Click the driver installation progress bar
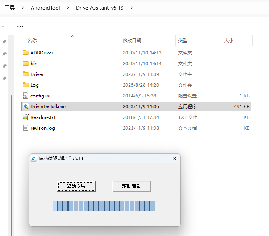Screen dimensions: 269x236 (104, 206)
